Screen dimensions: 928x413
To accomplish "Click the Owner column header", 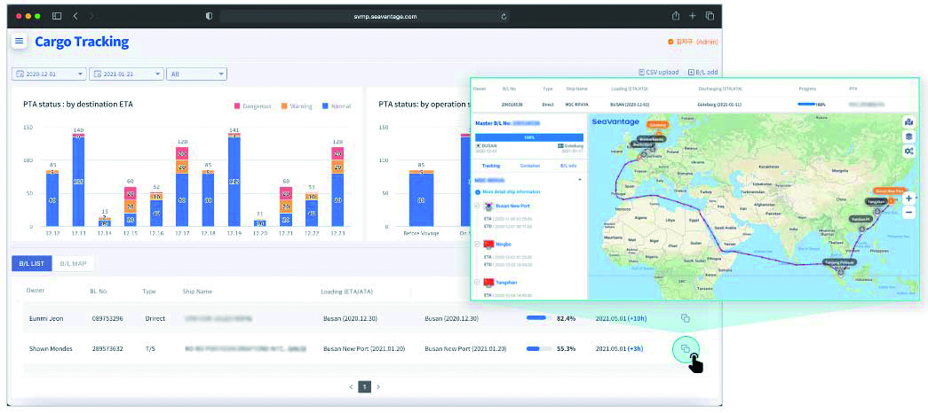I will [x=36, y=291].
